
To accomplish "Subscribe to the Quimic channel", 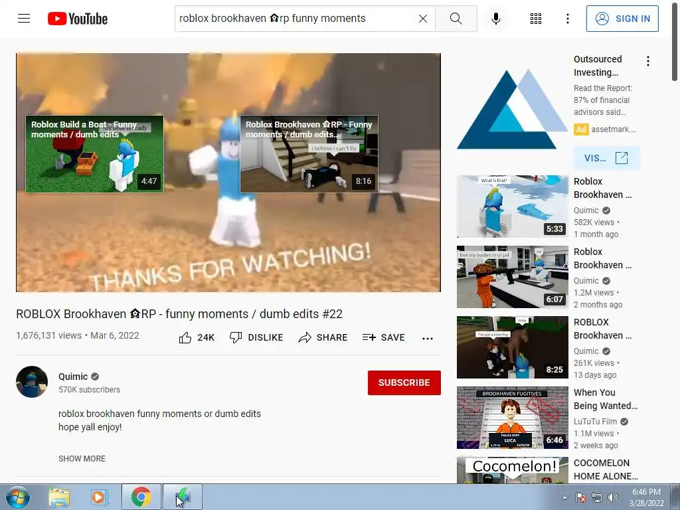I will tap(404, 382).
